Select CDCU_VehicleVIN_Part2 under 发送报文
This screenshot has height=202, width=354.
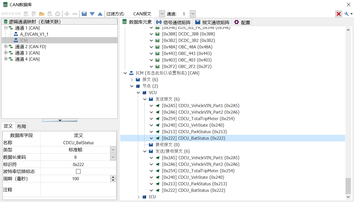click(201, 112)
